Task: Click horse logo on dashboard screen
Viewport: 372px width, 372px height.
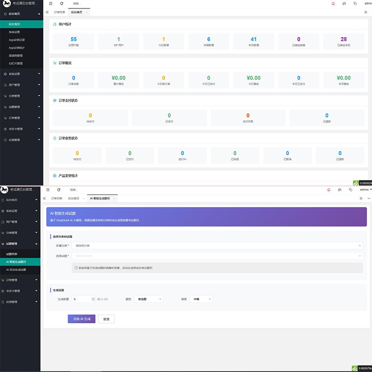Action: coord(7,4)
